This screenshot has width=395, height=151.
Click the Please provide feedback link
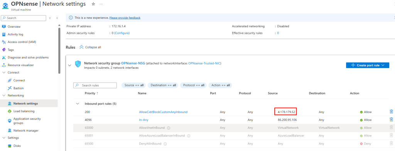[x=125, y=18]
